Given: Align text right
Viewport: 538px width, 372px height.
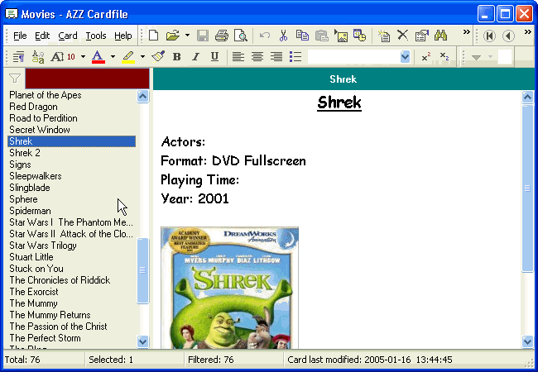Looking at the screenshot, I should tap(276, 56).
